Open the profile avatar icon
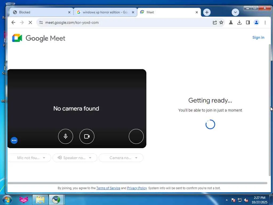Screen dimensions: 273x205 [256, 22]
